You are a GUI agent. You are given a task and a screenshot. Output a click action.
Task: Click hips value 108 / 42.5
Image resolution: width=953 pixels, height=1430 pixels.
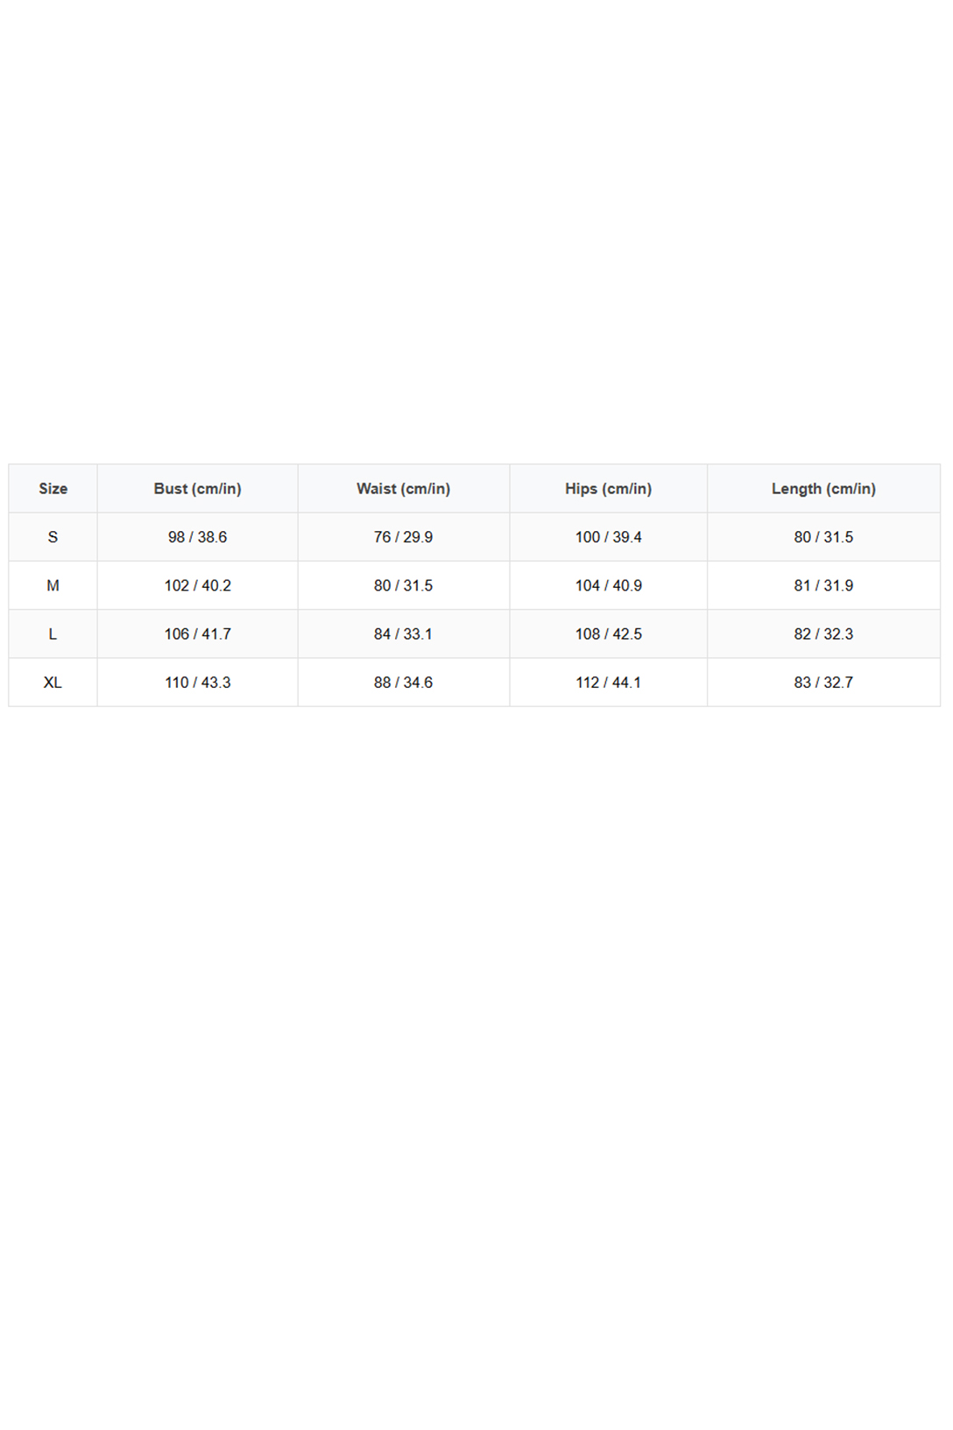608,634
